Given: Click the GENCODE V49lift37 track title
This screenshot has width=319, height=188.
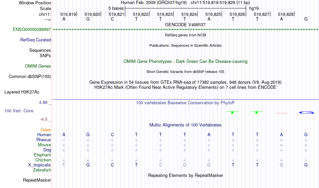Looking at the screenshot, I should (x=185, y=25).
